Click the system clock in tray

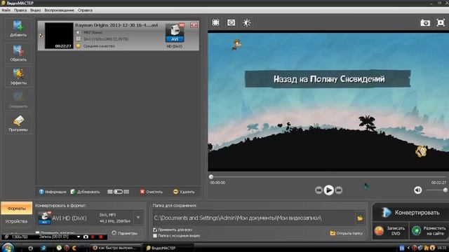[x=442, y=248]
